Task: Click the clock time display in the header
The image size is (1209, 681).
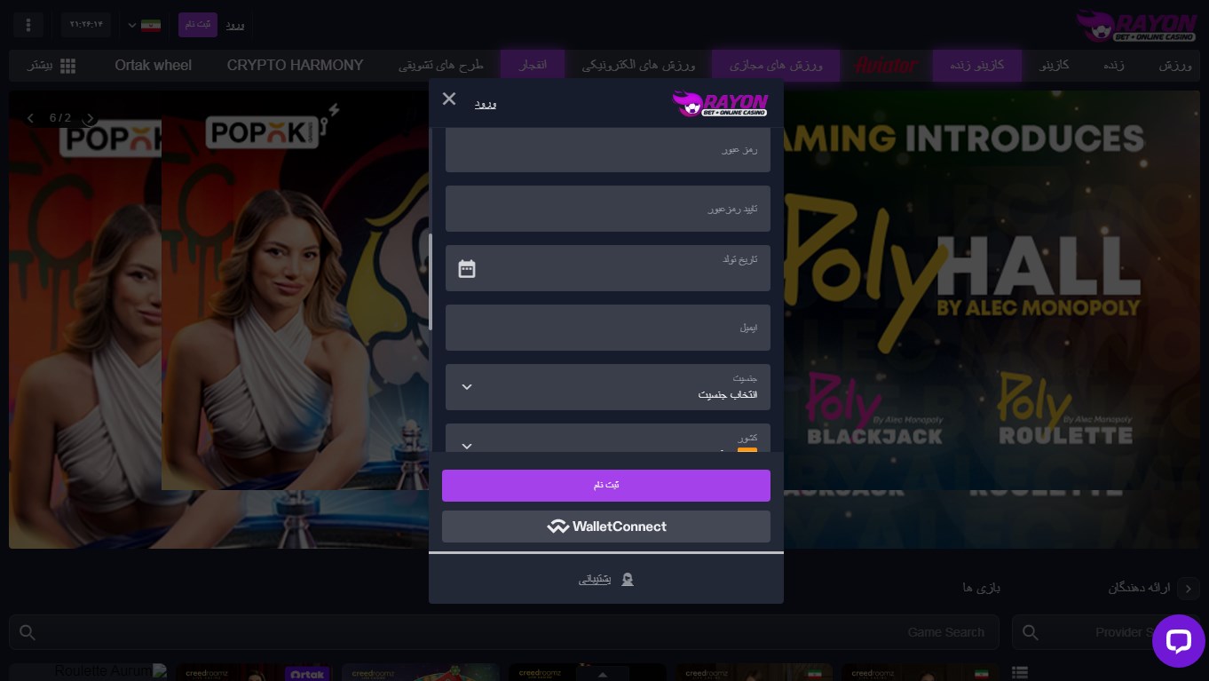Action: point(86,25)
